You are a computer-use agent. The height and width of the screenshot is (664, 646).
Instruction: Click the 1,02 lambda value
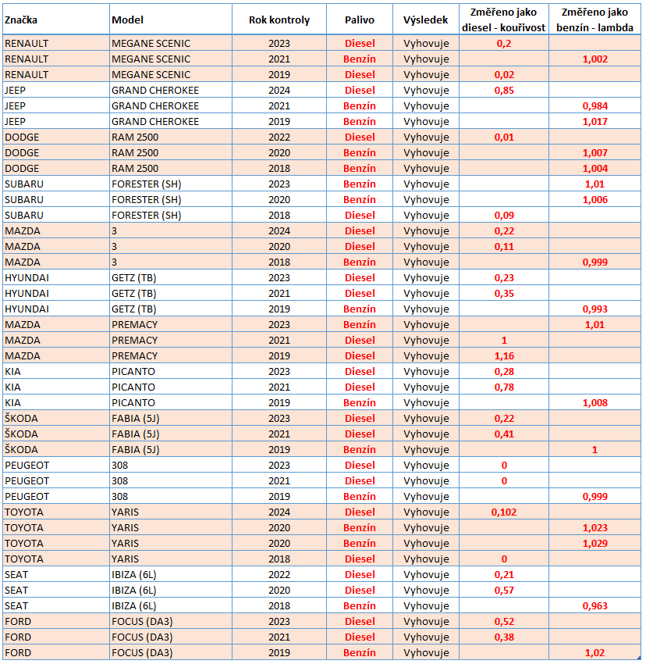(x=595, y=653)
